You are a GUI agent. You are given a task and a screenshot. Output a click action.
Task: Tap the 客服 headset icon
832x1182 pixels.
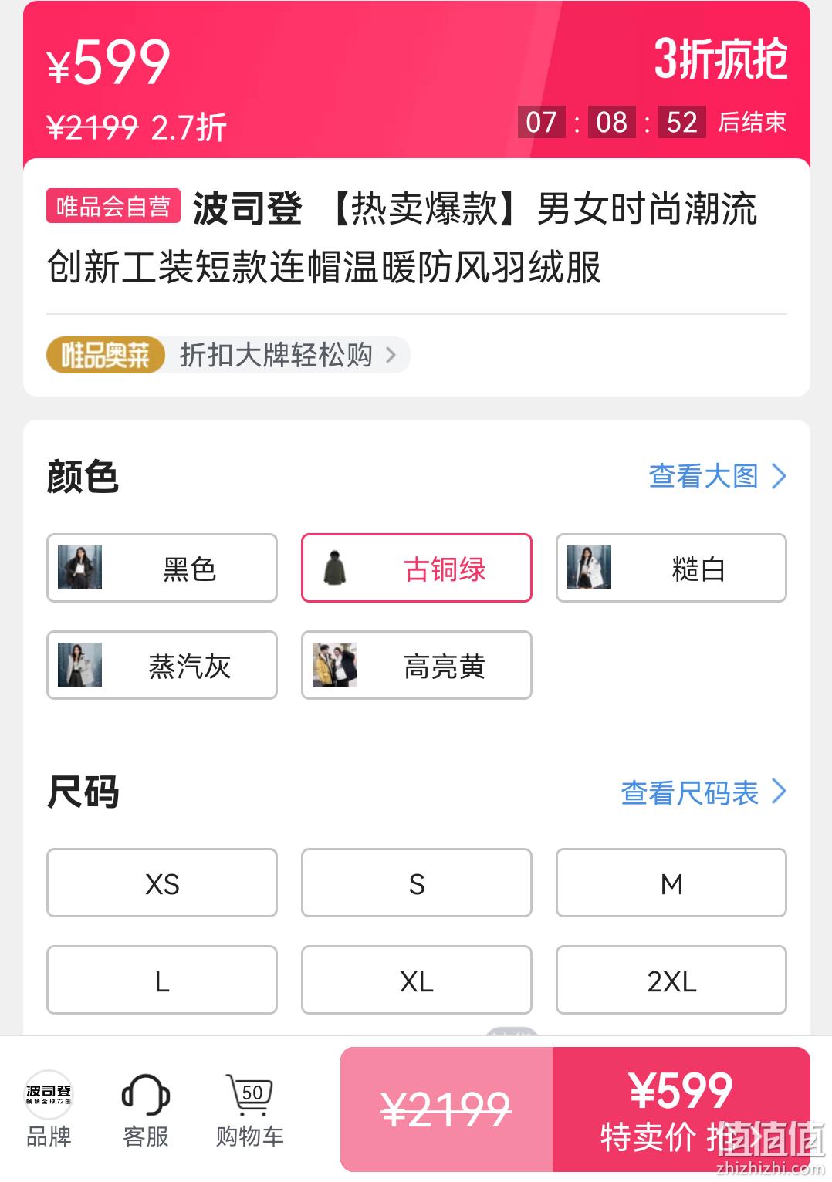[145, 1094]
